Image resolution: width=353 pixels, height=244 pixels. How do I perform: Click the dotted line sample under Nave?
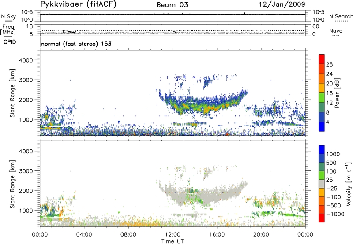point(336,36)
